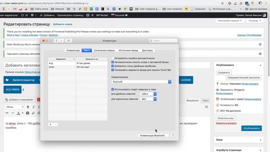Dismiss the draft updated notice X icon

click(260, 54)
